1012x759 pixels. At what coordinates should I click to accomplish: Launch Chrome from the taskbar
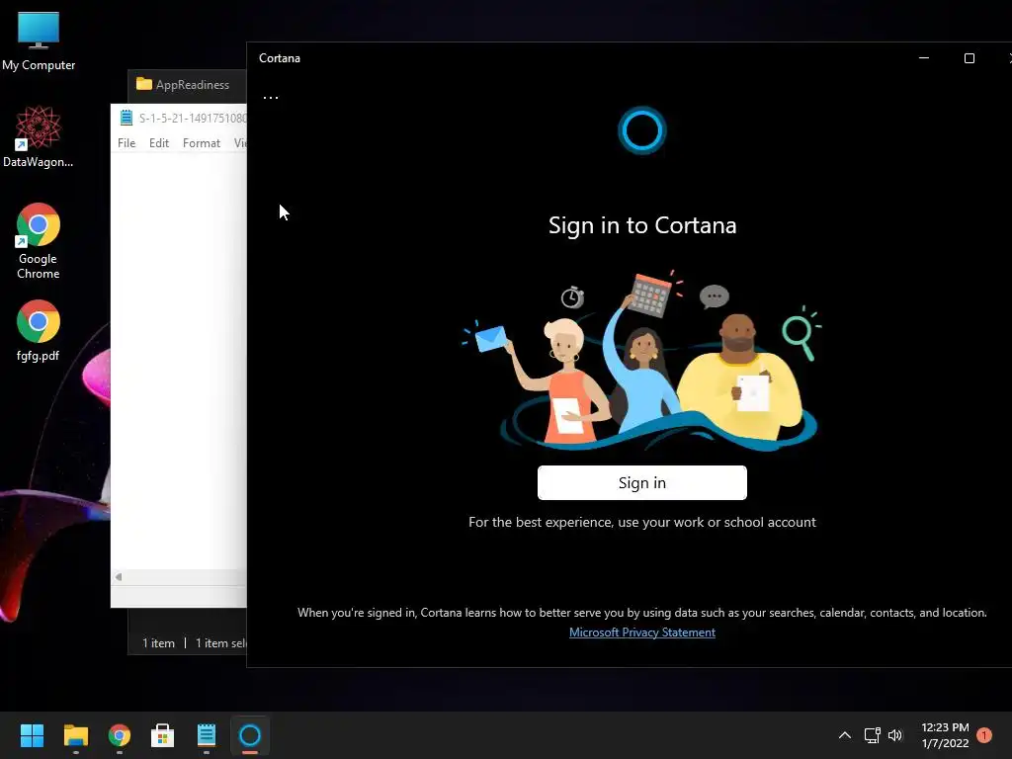click(120, 735)
